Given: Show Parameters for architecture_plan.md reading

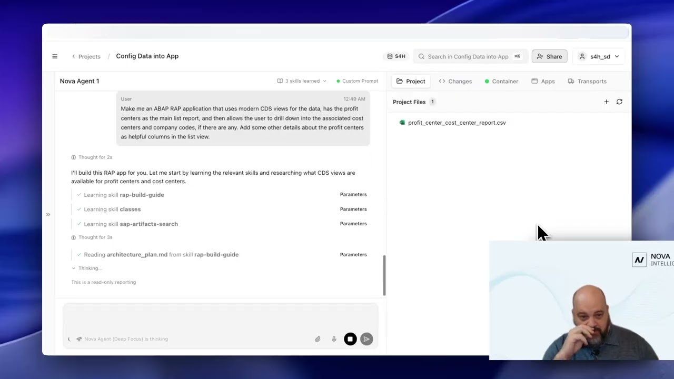Looking at the screenshot, I should coord(353,254).
